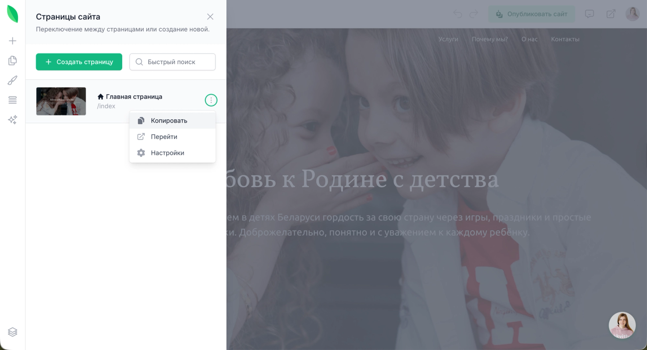The height and width of the screenshot is (350, 647).
Task: Open the support chat avatar bubble
Action: [x=622, y=325]
